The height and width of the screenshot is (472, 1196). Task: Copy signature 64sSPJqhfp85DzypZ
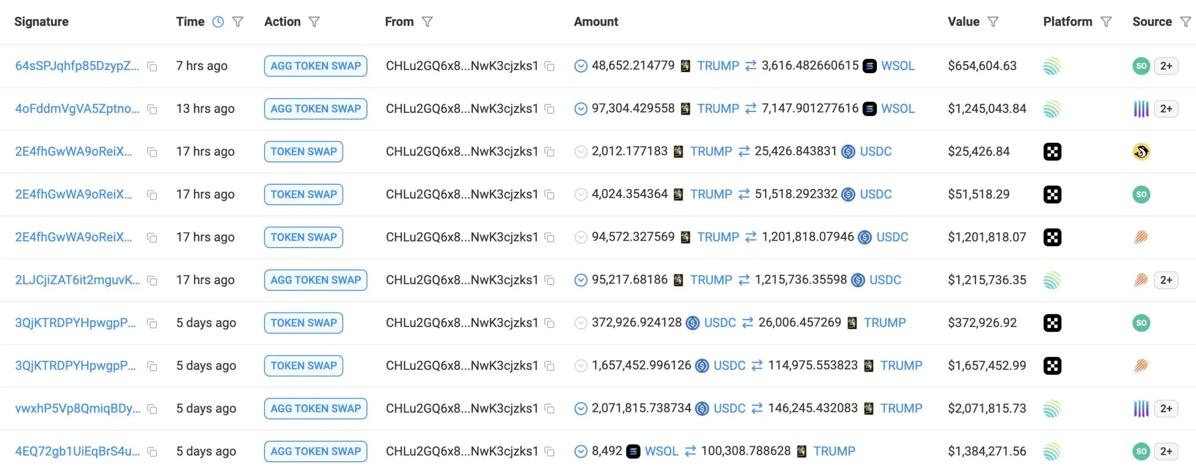[152, 66]
